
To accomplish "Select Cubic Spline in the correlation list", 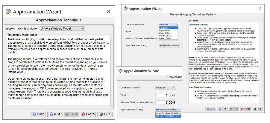I will pyautogui.click(x=165, y=33).
